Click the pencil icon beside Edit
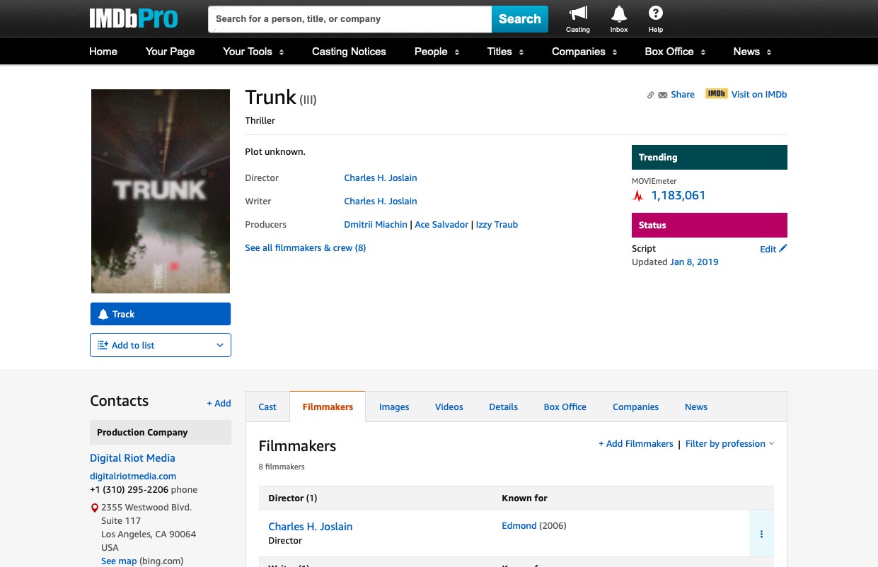Image resolution: width=878 pixels, height=567 pixels. (782, 249)
